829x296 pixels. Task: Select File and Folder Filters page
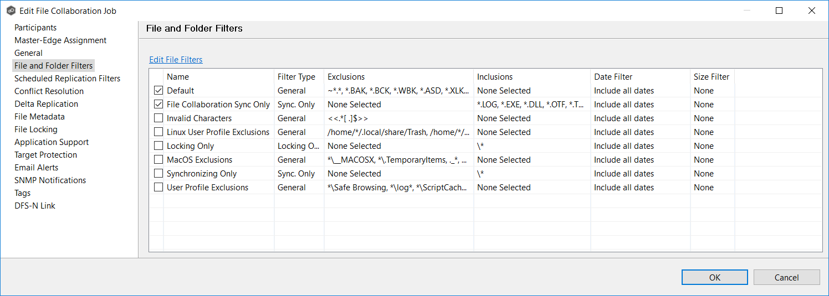(x=54, y=65)
